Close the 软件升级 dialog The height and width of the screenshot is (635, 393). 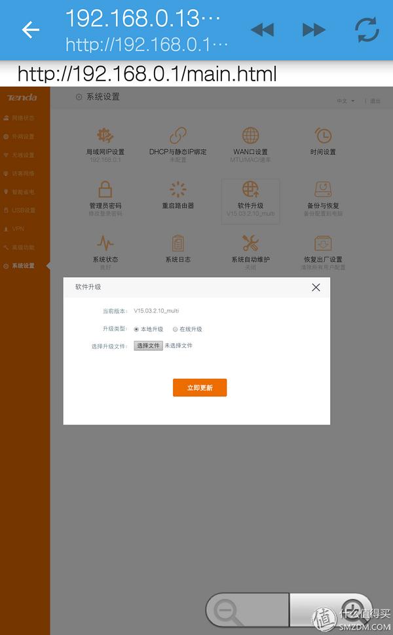pos(316,288)
